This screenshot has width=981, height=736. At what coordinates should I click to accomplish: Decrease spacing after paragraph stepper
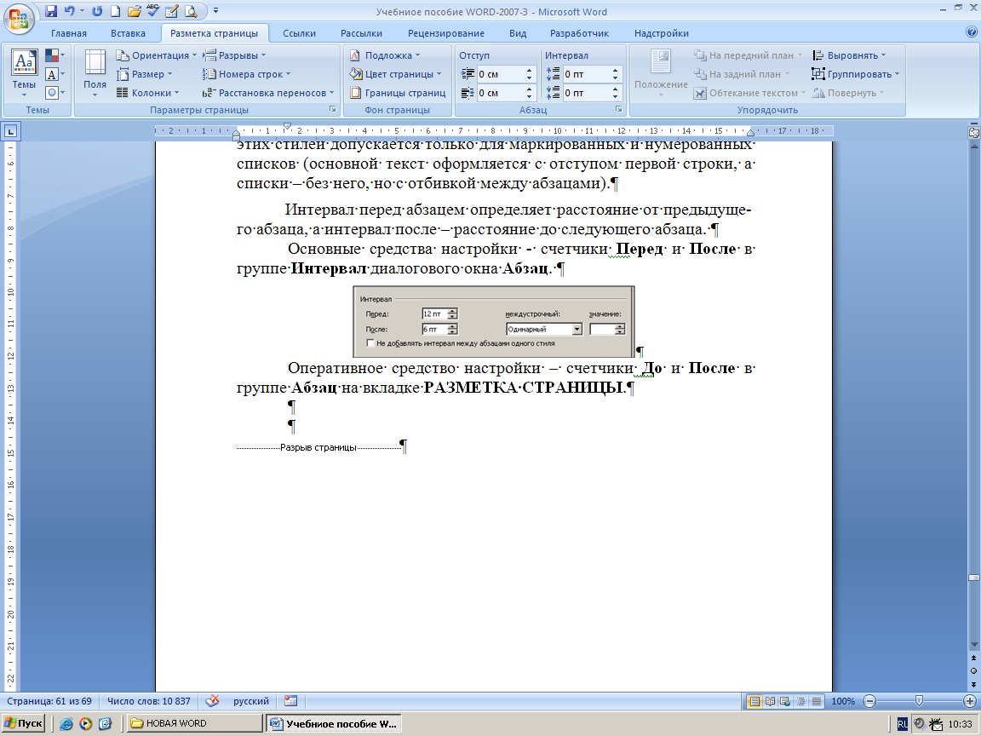(x=615, y=96)
